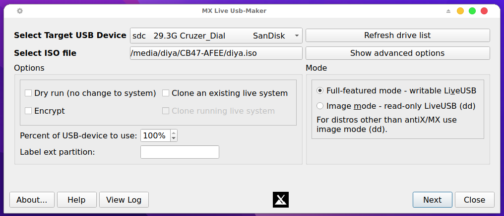Enable the Dry run checkbox
This screenshot has width=504, height=216.
click(28, 93)
